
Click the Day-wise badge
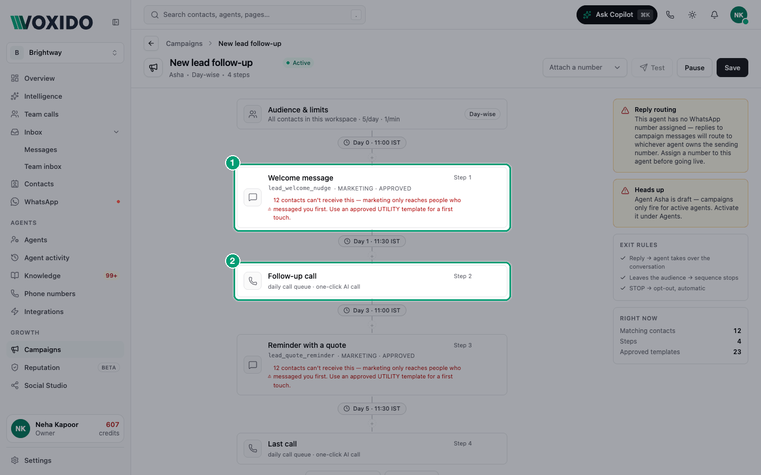pos(482,114)
